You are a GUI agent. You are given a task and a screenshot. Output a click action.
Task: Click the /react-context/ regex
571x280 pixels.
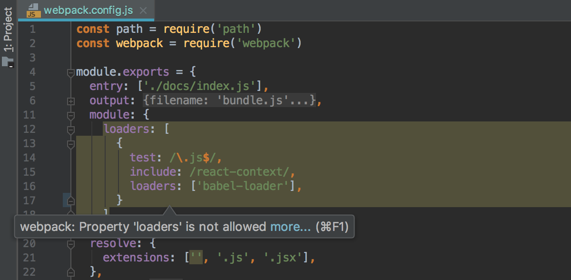239,172
